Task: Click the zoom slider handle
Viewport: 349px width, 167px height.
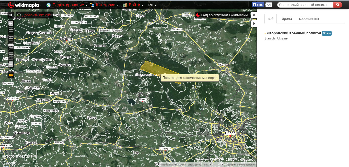Action: 11,45
